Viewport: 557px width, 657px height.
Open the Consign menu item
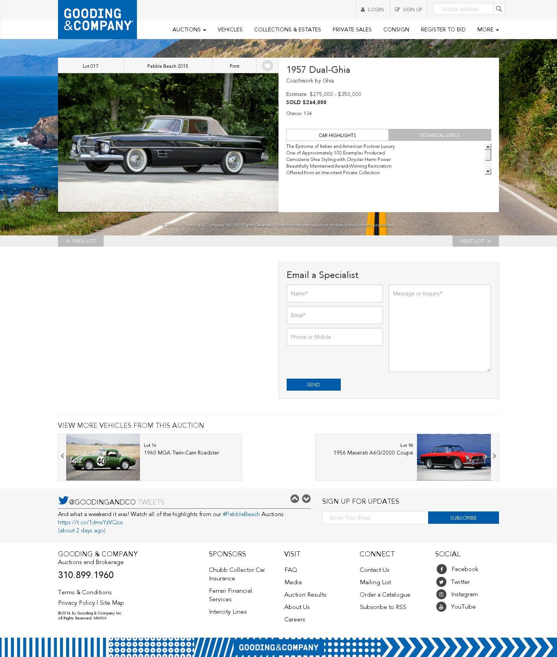tap(396, 29)
